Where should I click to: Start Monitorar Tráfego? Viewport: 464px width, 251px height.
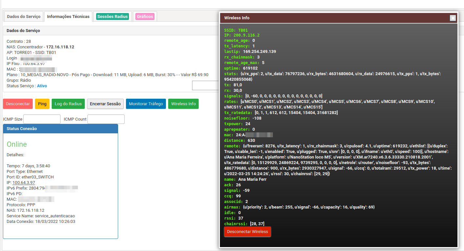point(146,104)
